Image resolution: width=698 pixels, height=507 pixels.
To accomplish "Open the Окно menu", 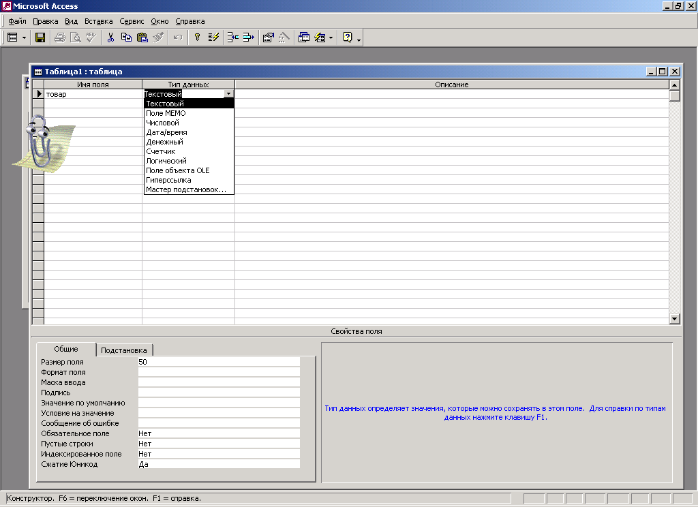I will click(x=160, y=21).
